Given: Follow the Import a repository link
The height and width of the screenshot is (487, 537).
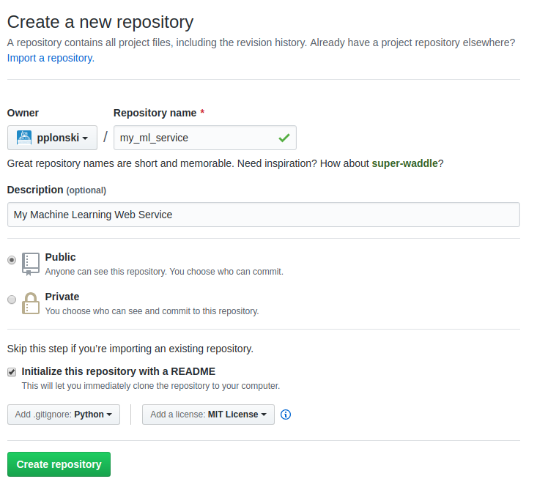Looking at the screenshot, I should 50,58.
